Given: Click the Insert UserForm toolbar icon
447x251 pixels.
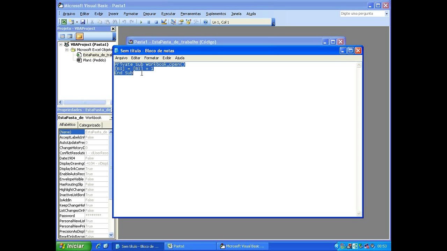Looking at the screenshot, I should [72, 22].
